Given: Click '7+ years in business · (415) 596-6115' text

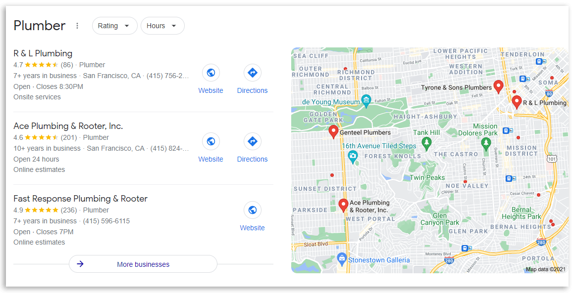Looking at the screenshot, I should (x=71, y=221).
